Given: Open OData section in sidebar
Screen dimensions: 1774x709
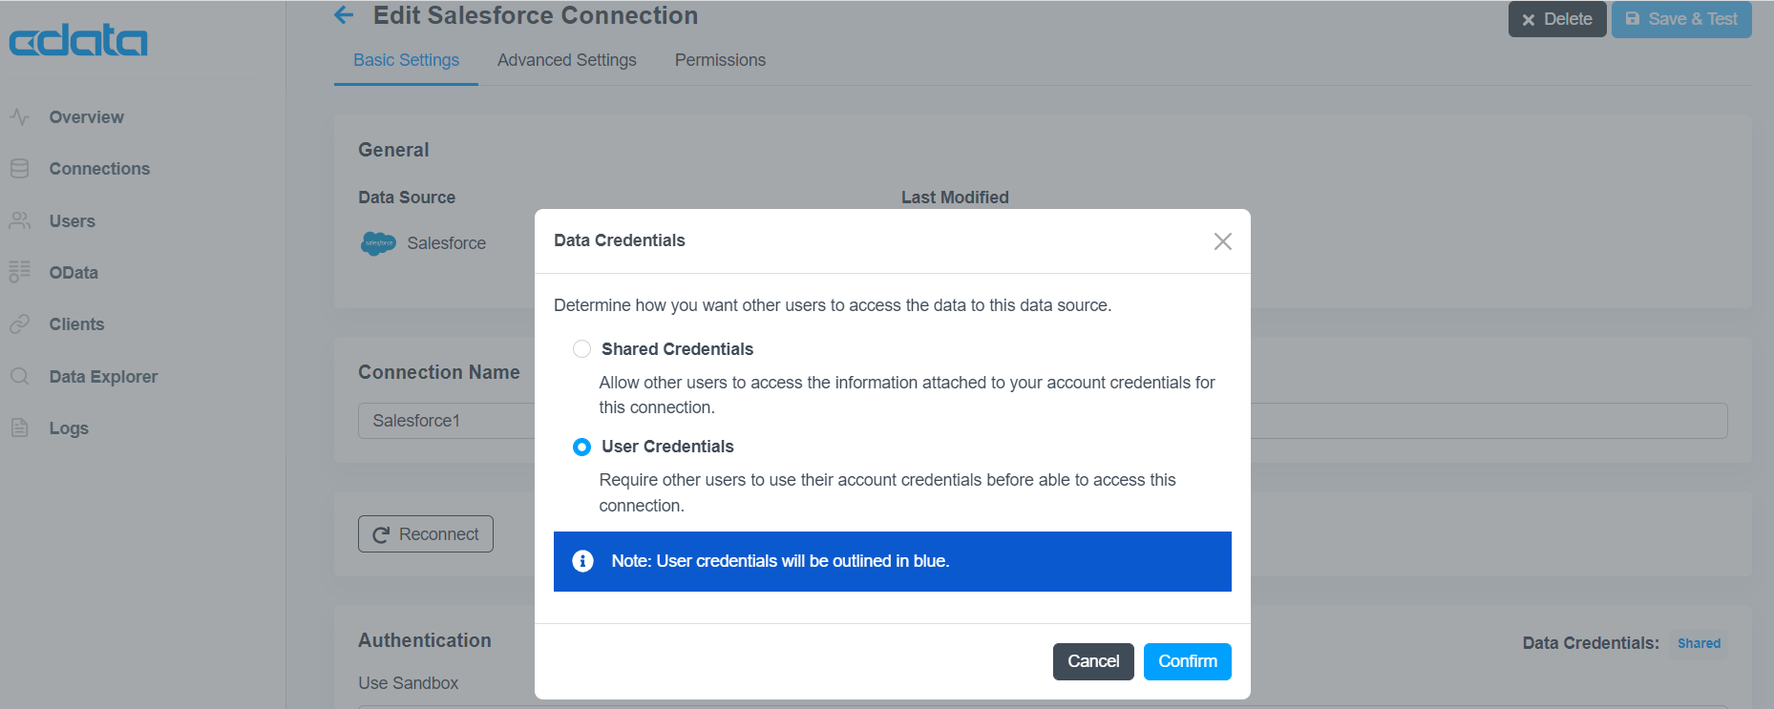Looking at the screenshot, I should coord(74,273).
